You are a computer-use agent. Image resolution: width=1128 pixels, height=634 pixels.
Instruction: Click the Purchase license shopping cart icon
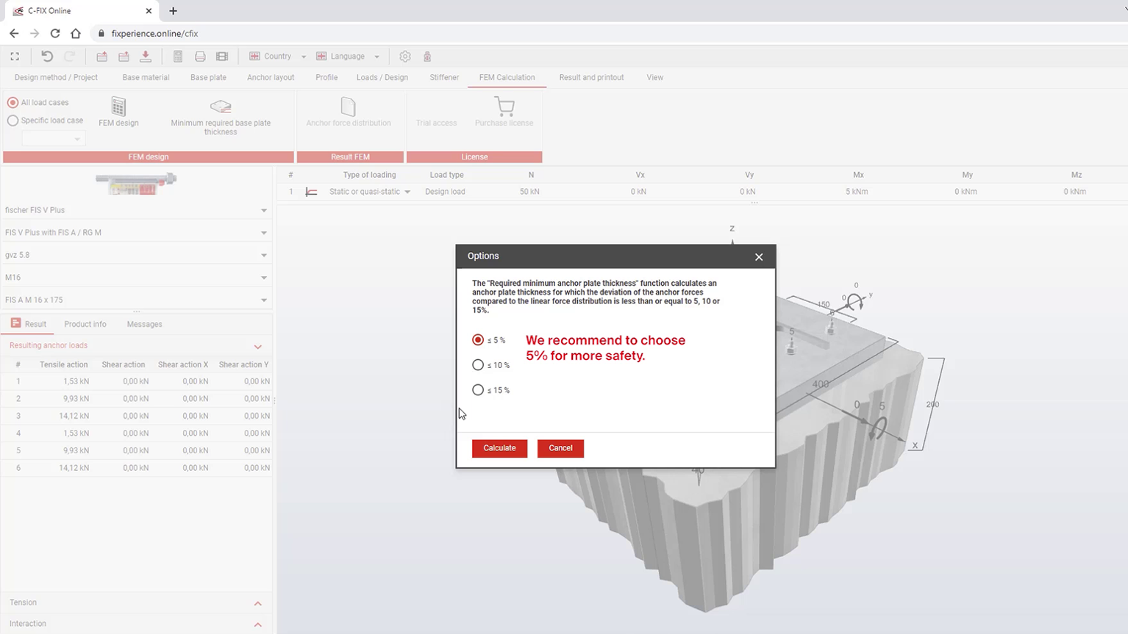(x=504, y=107)
